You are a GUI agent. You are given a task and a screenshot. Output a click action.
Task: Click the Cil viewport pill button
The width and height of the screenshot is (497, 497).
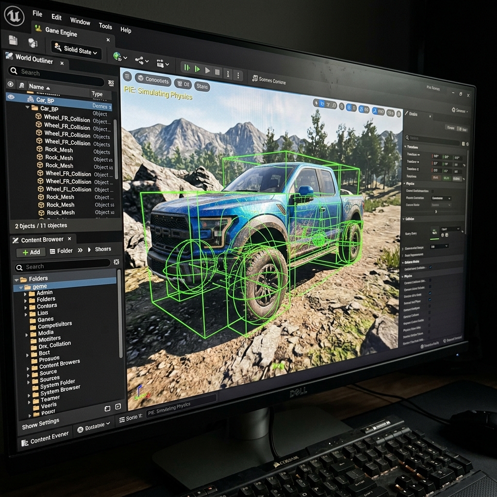pyautogui.click(x=183, y=84)
